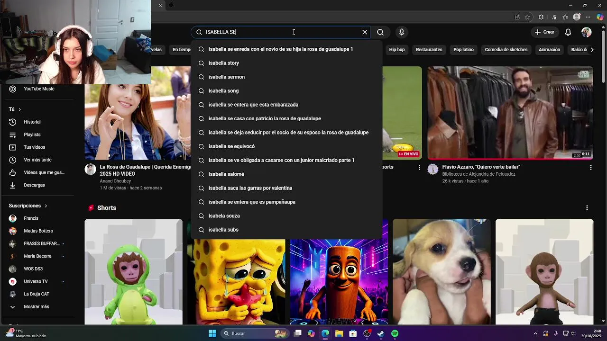Screen dimensions: 607x341
Task: Show more chips with the right arrow
Action: (x=592, y=50)
